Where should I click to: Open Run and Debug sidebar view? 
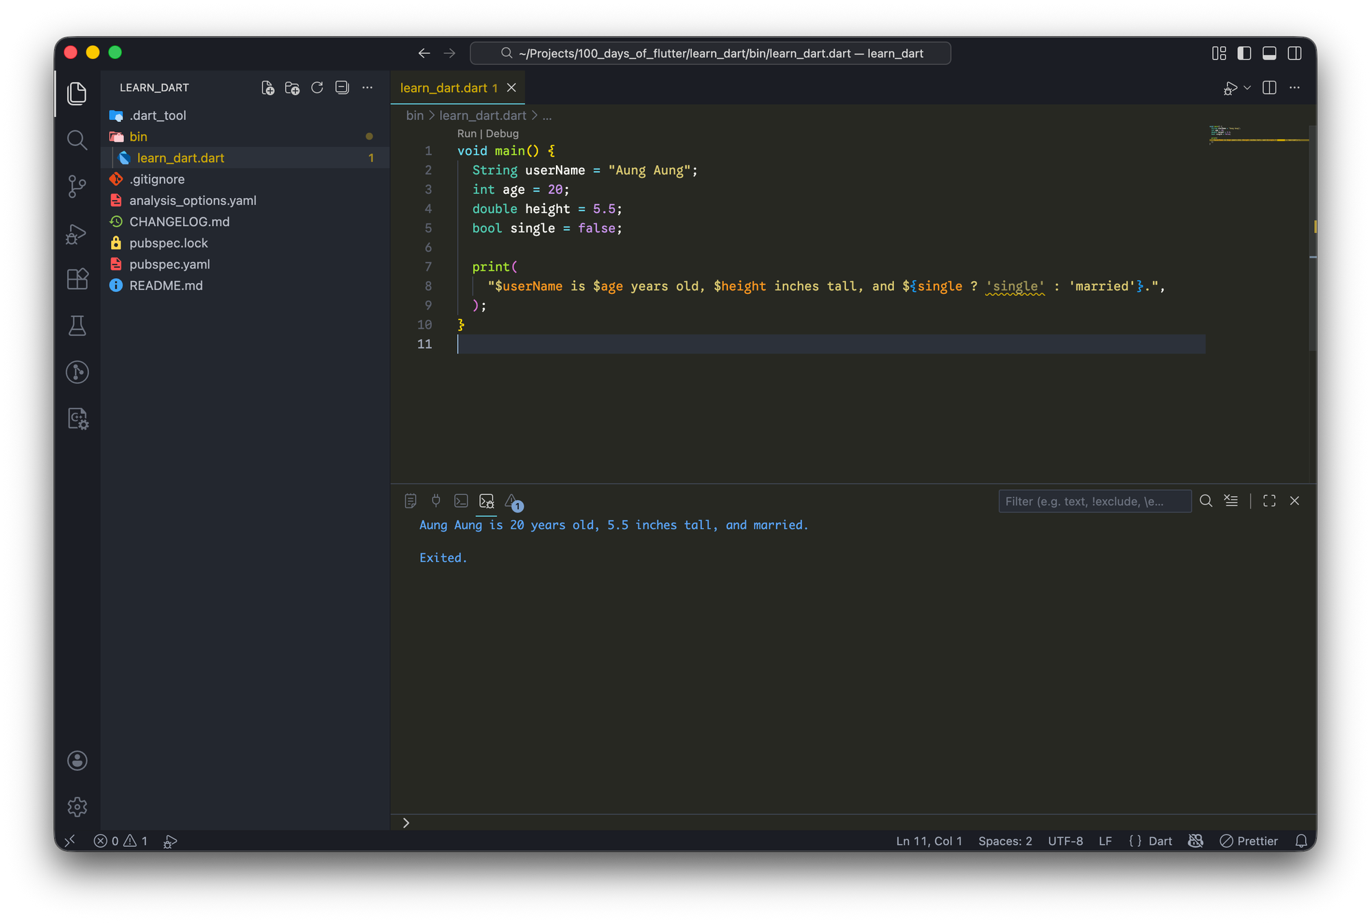[77, 234]
